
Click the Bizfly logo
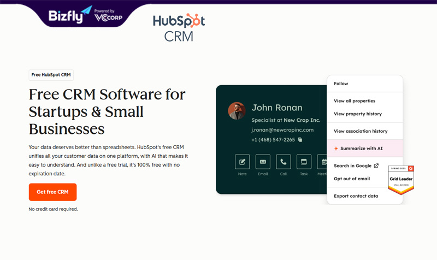70,15
